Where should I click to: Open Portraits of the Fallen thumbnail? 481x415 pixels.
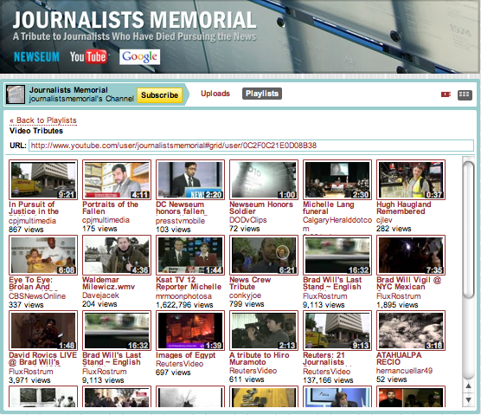pyautogui.click(x=117, y=179)
